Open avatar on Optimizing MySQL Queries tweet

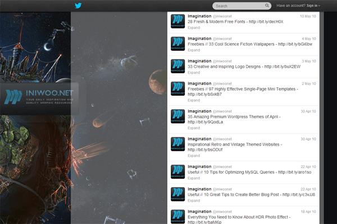point(177,172)
